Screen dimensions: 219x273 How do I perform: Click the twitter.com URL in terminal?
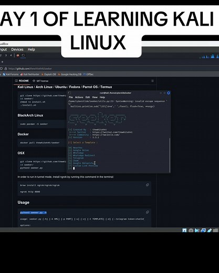point(112,132)
